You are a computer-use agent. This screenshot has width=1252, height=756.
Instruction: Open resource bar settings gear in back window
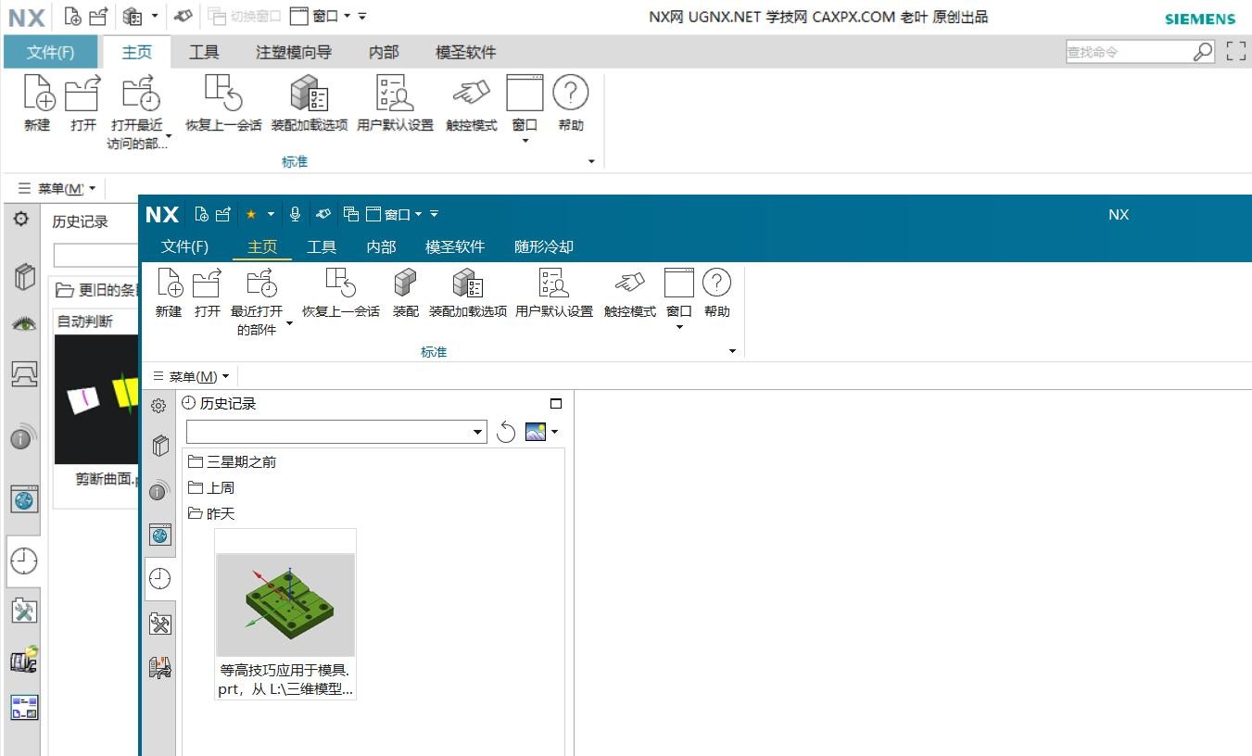click(21, 220)
